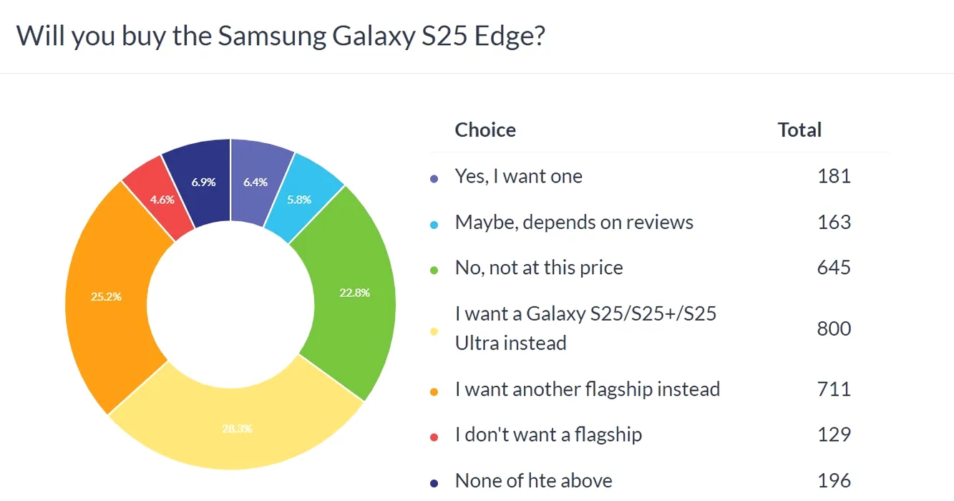Click the Total column header
954x501 pixels.
pos(799,130)
